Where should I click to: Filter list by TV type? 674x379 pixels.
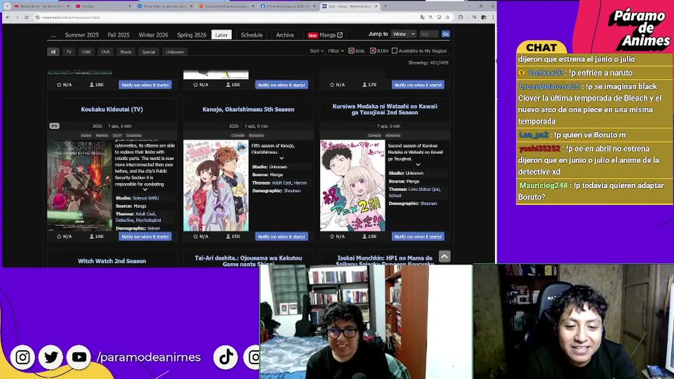[68, 52]
